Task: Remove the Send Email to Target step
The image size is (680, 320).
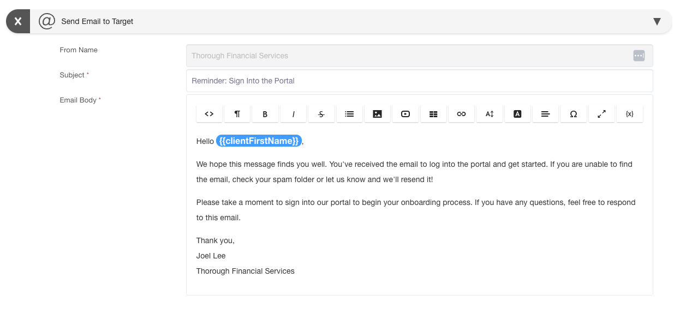Action: click(18, 22)
